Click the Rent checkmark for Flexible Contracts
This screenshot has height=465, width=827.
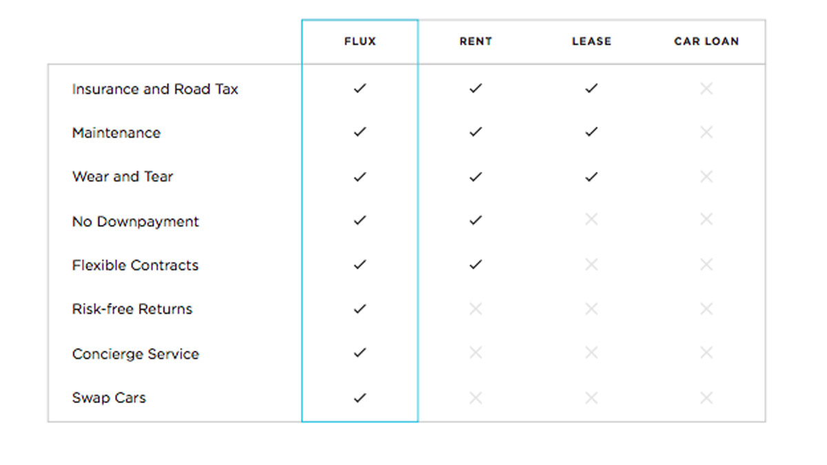tap(475, 264)
